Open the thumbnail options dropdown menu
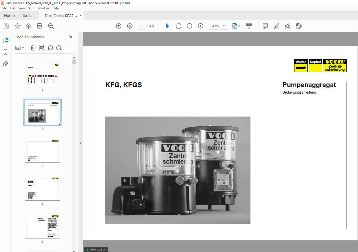Image resolution: width=358 pixels, height=252 pixels. 19,48
